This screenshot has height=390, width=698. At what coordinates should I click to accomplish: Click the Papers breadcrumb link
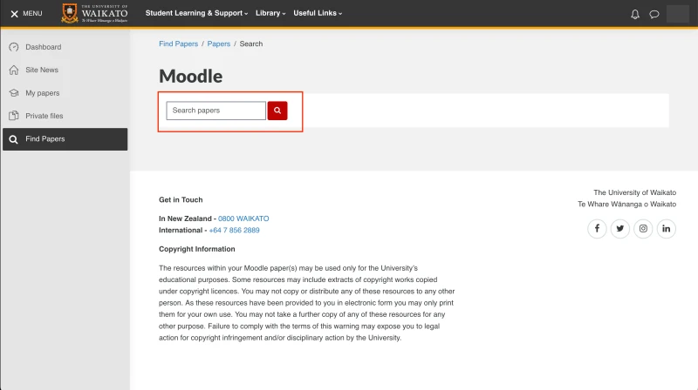219,44
